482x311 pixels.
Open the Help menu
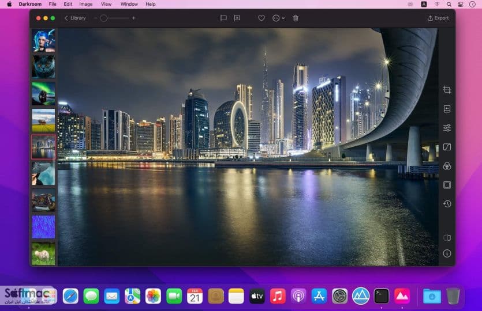150,4
